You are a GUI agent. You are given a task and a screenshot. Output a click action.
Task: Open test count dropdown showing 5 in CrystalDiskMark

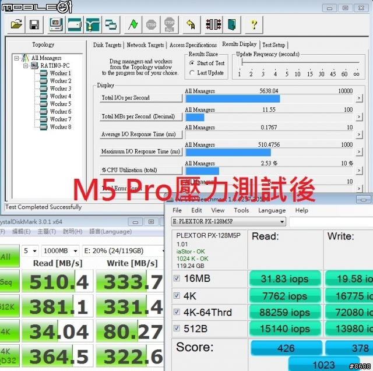[x=30, y=251]
